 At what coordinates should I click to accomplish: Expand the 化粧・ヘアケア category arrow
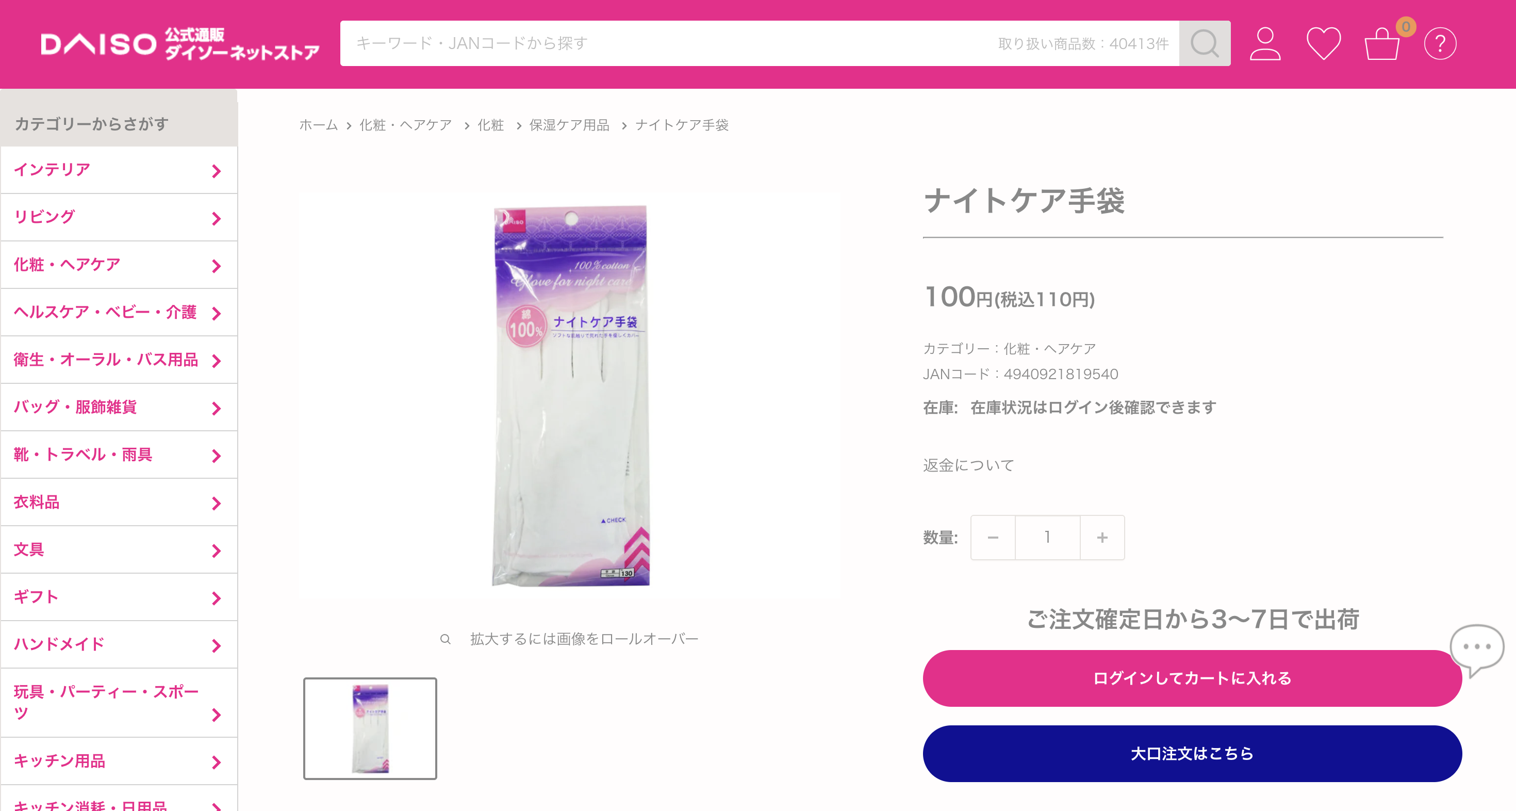point(216,266)
